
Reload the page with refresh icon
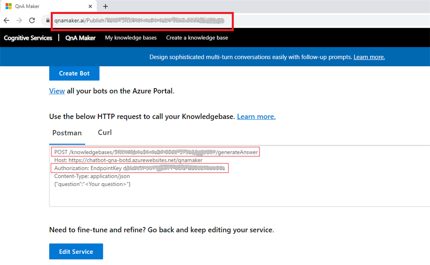[32, 20]
